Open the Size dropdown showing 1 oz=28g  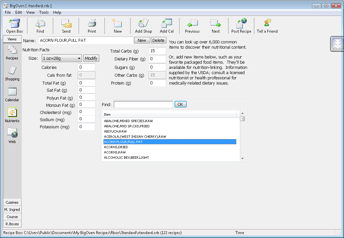pyautogui.click(x=62, y=58)
